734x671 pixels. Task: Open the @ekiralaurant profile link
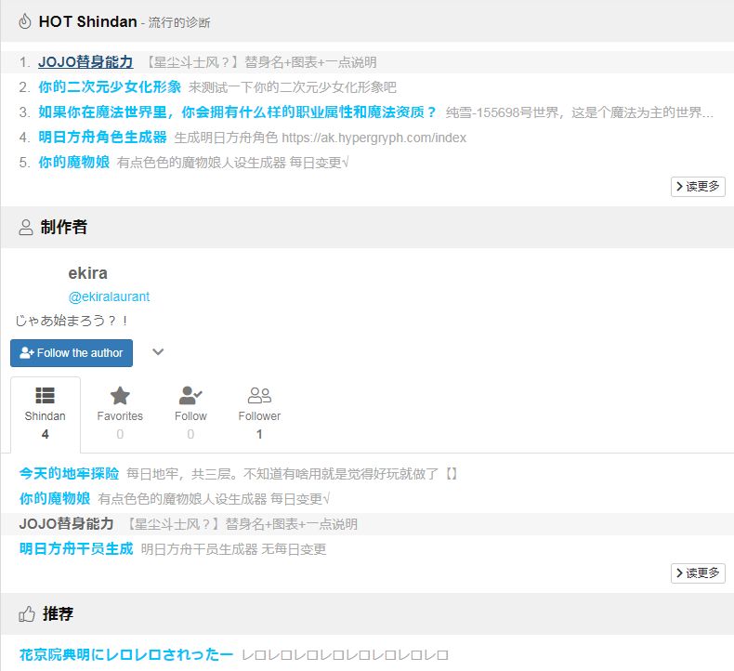click(x=109, y=296)
